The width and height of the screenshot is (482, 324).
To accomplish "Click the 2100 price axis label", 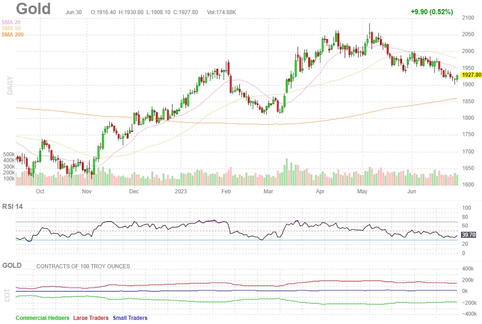I will click(468, 18).
